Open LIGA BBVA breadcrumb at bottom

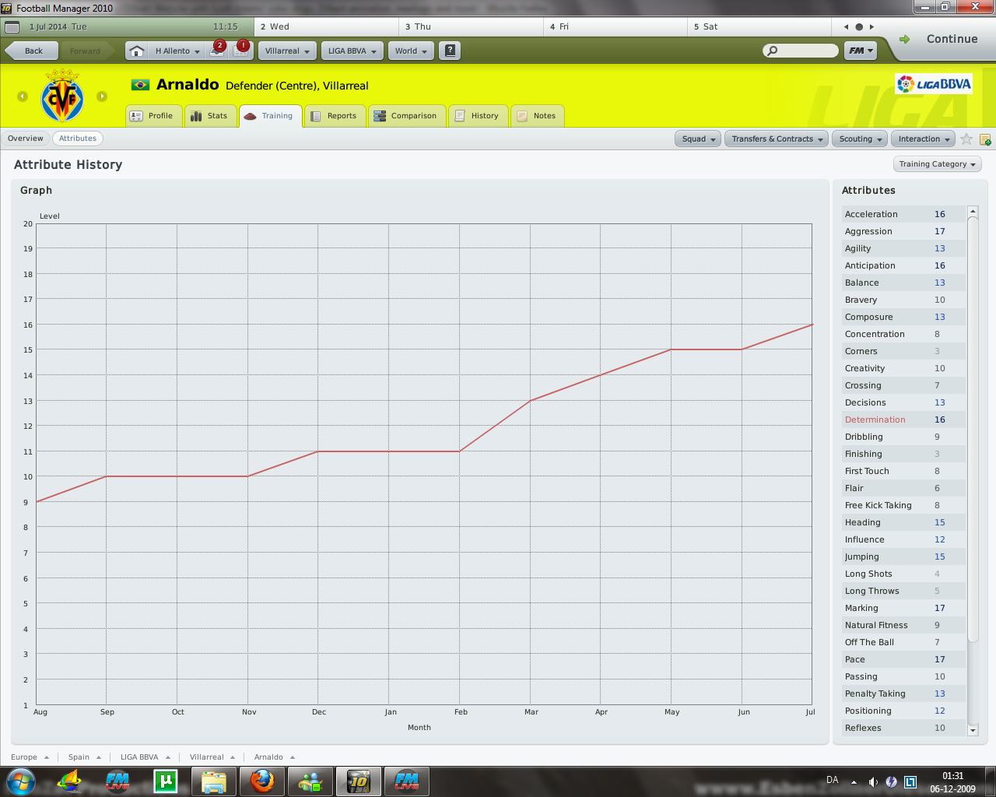146,757
